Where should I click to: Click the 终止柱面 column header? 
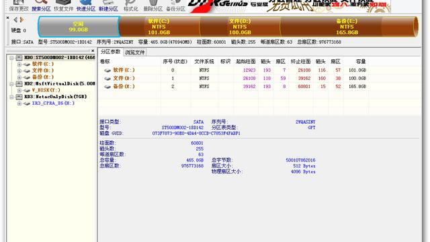click(x=300, y=61)
